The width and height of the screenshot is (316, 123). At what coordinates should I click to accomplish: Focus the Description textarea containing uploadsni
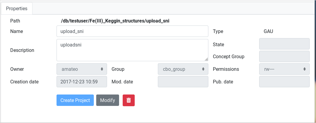(x=132, y=50)
